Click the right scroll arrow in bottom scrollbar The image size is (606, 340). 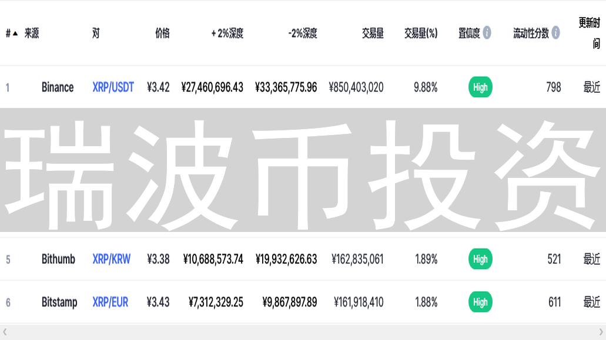(601, 332)
